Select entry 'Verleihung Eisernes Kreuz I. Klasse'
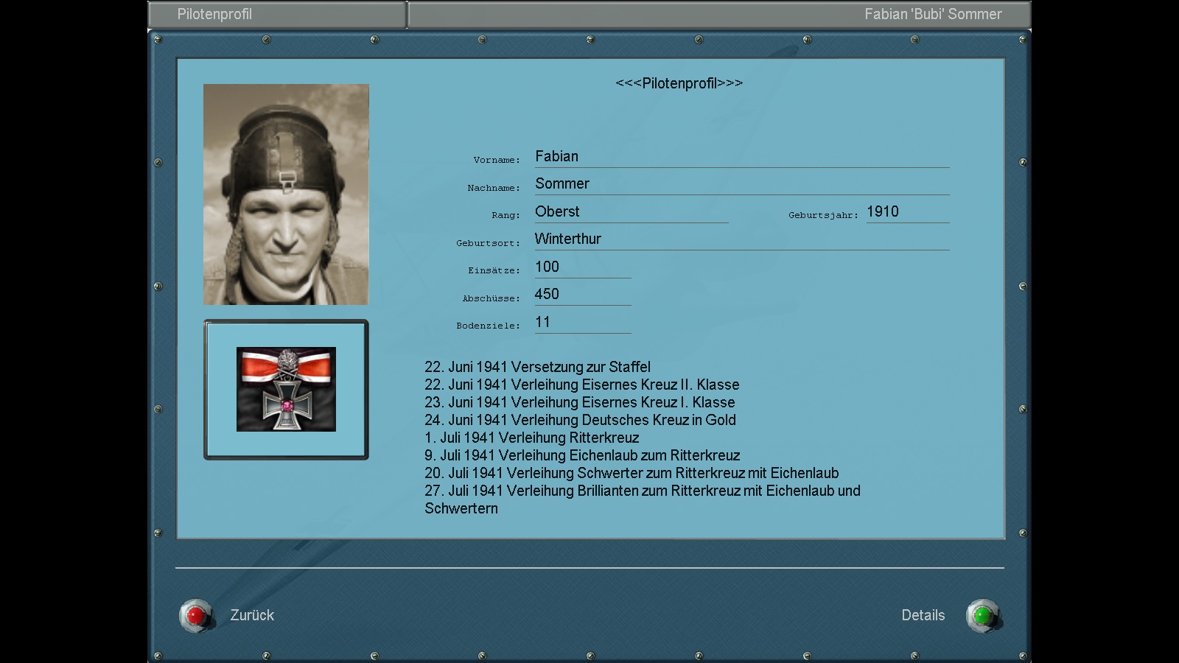 point(579,402)
